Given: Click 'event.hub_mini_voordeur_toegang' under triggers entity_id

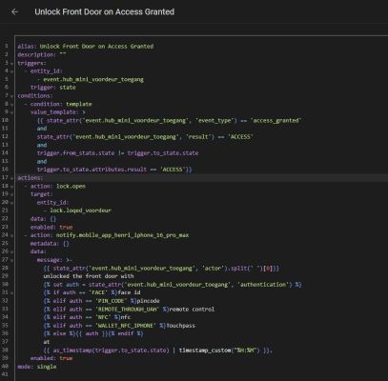Looking at the screenshot, I should point(93,79).
